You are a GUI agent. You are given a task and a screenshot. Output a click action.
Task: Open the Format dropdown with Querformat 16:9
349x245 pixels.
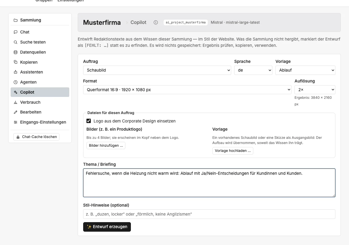187,90
